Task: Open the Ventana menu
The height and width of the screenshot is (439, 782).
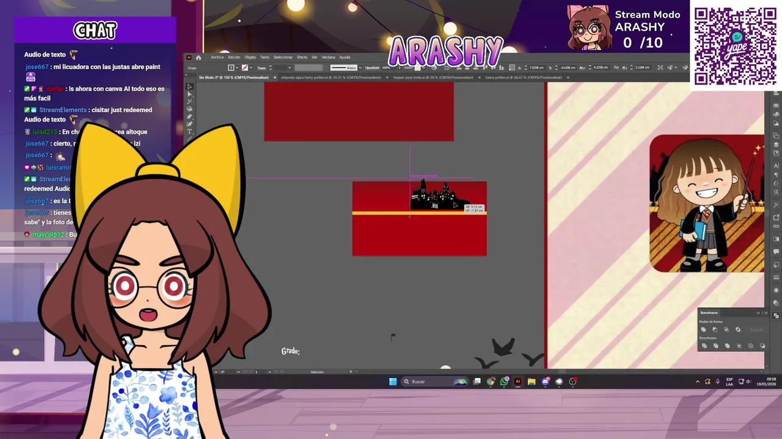Action: [x=328, y=57]
